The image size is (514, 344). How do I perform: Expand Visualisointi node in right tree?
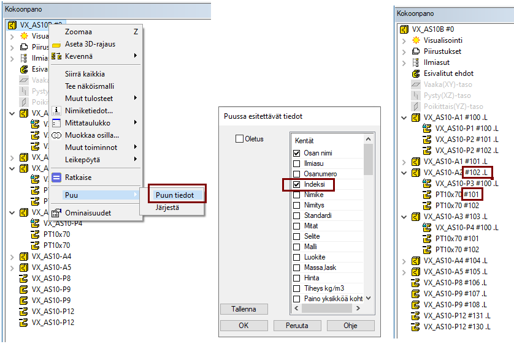point(404,41)
